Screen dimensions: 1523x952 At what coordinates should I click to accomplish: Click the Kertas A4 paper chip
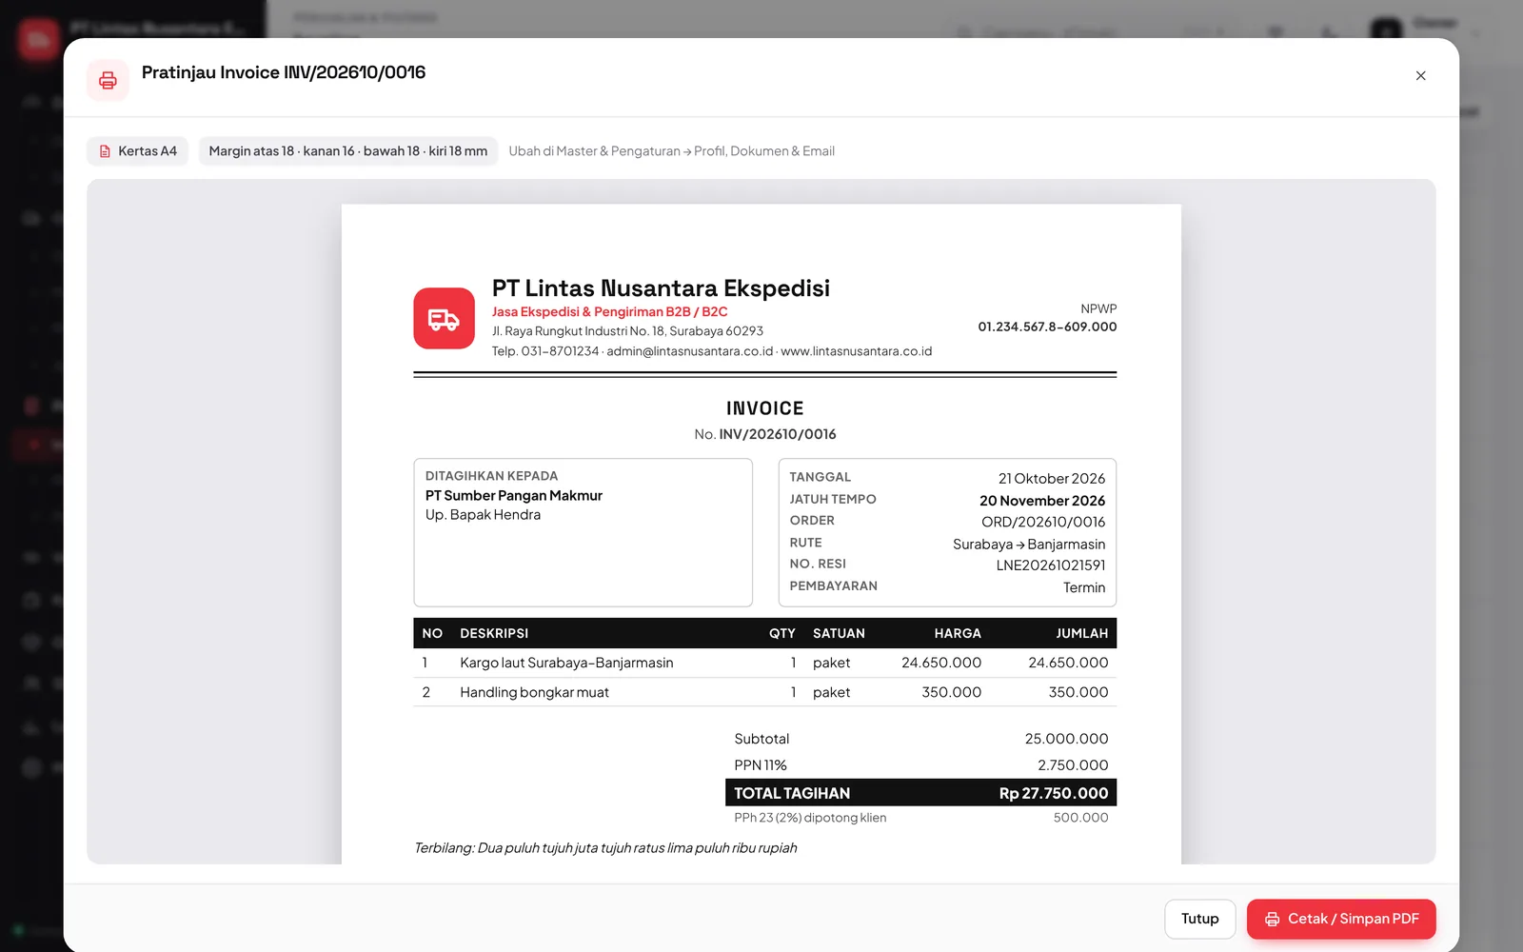coord(138,151)
